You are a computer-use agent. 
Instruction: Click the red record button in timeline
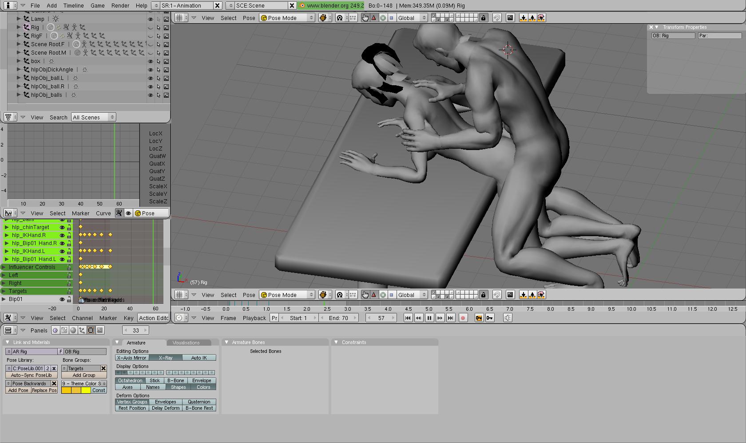[463, 318]
